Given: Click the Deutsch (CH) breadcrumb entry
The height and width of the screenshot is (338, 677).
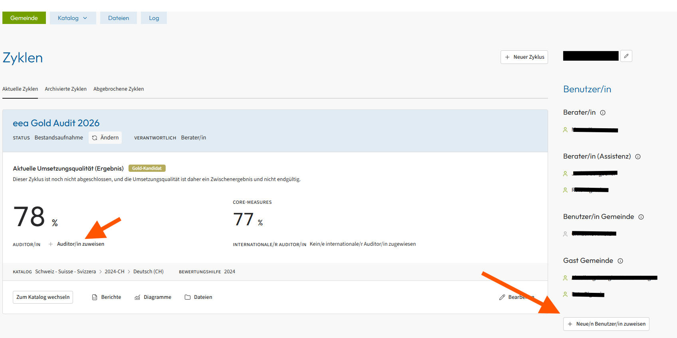Looking at the screenshot, I should pos(148,272).
